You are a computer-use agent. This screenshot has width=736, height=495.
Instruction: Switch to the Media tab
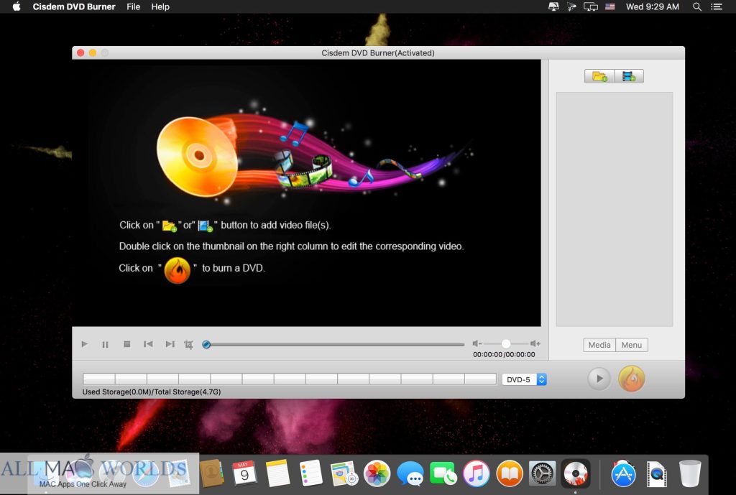click(x=599, y=345)
